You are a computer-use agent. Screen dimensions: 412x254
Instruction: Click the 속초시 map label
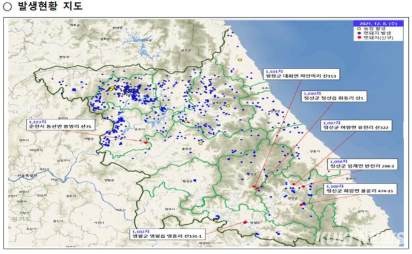266,88
